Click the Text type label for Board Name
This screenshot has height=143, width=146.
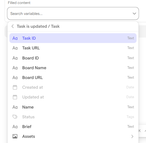(131, 68)
